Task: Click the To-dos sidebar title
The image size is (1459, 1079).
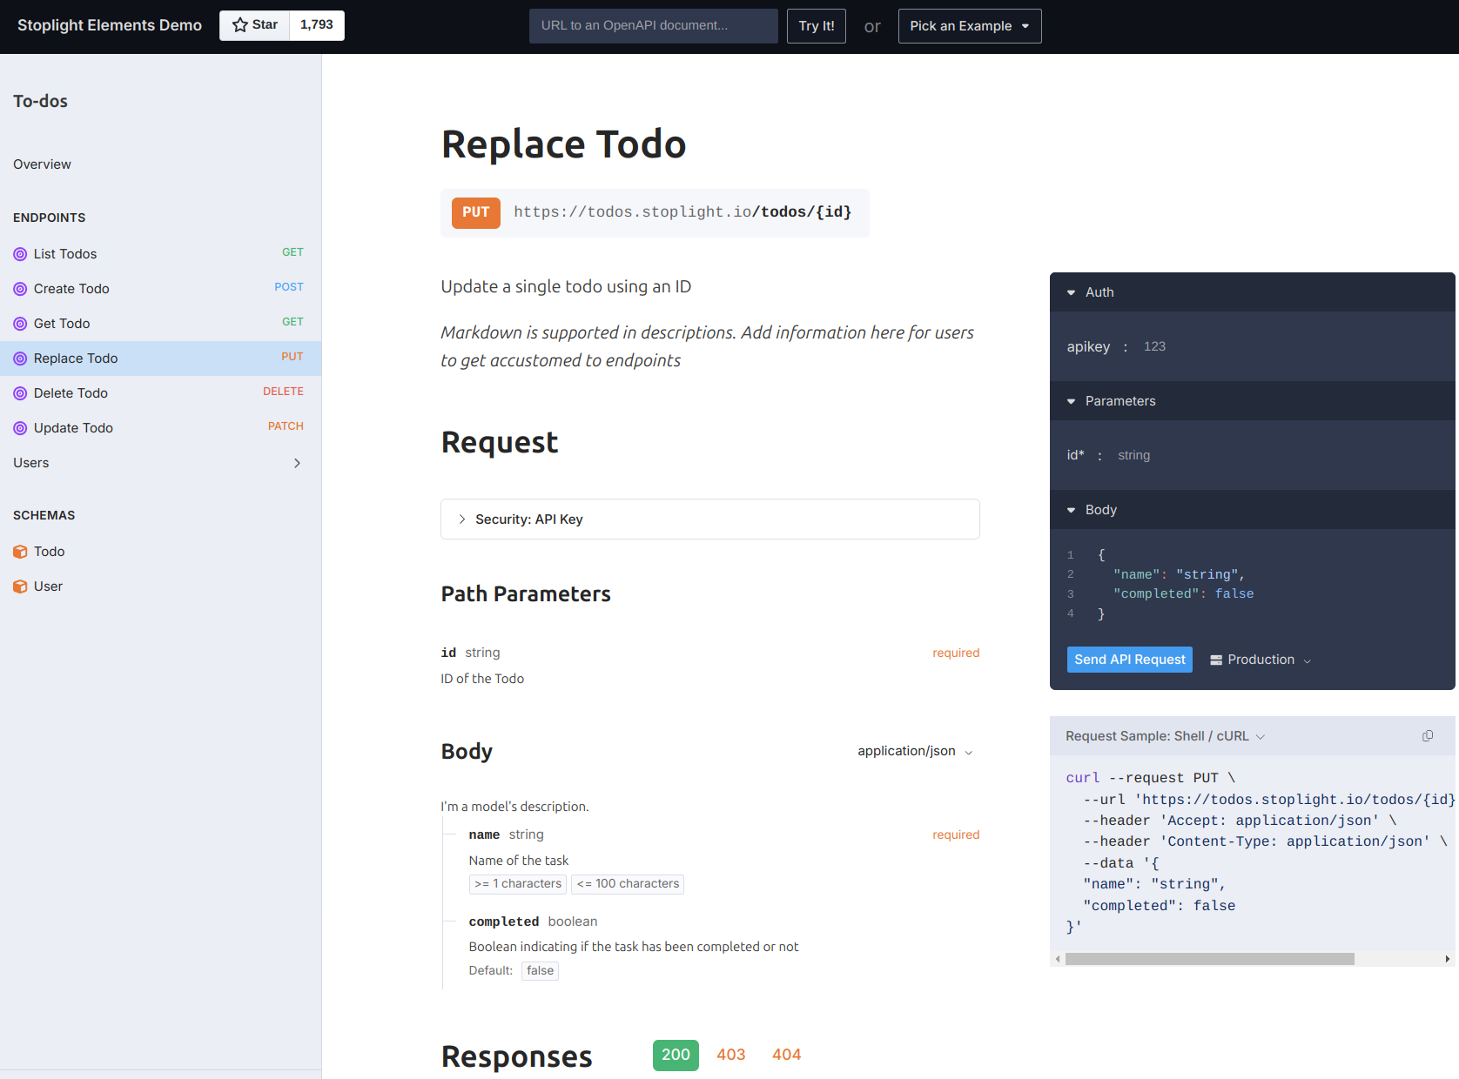Action: (40, 101)
